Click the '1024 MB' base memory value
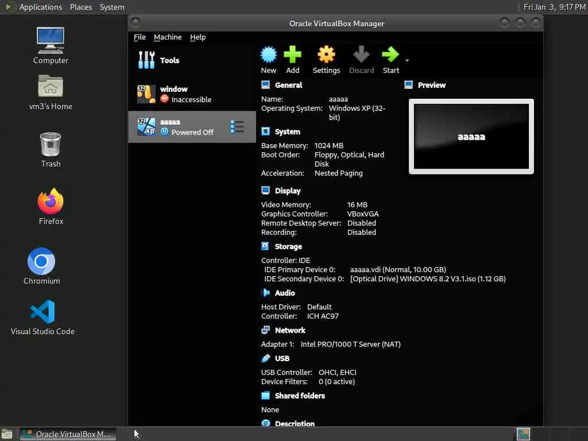The image size is (588, 441). pyautogui.click(x=329, y=145)
